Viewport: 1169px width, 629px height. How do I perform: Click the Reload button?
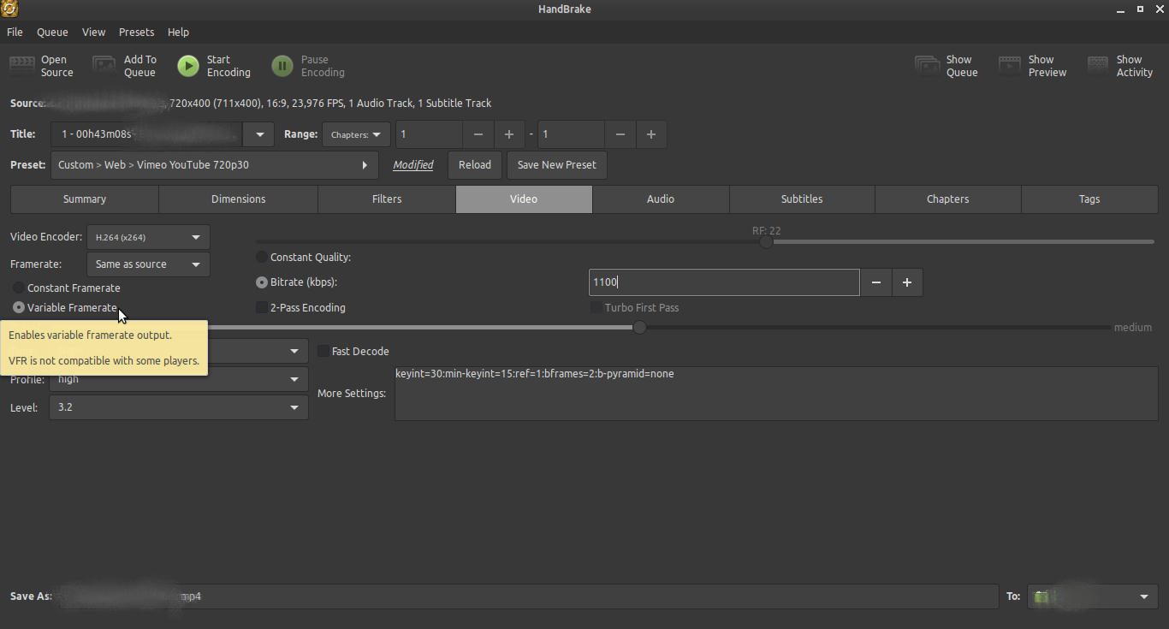click(x=474, y=165)
